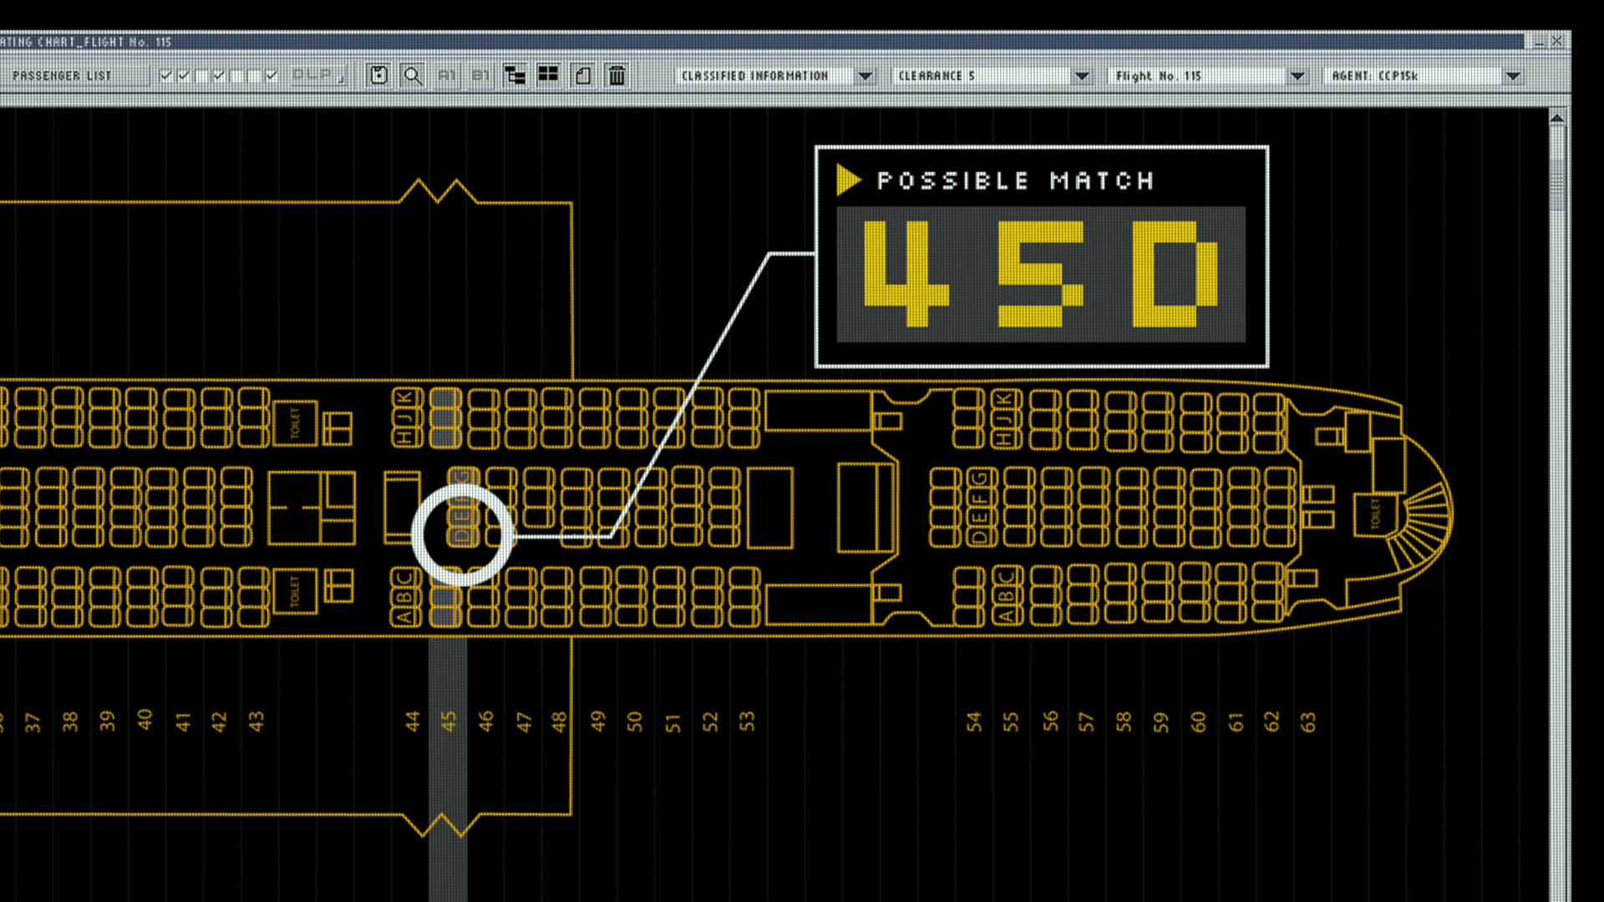Switch to the grid tiles view icon
This screenshot has width=1604, height=902.
point(548,75)
